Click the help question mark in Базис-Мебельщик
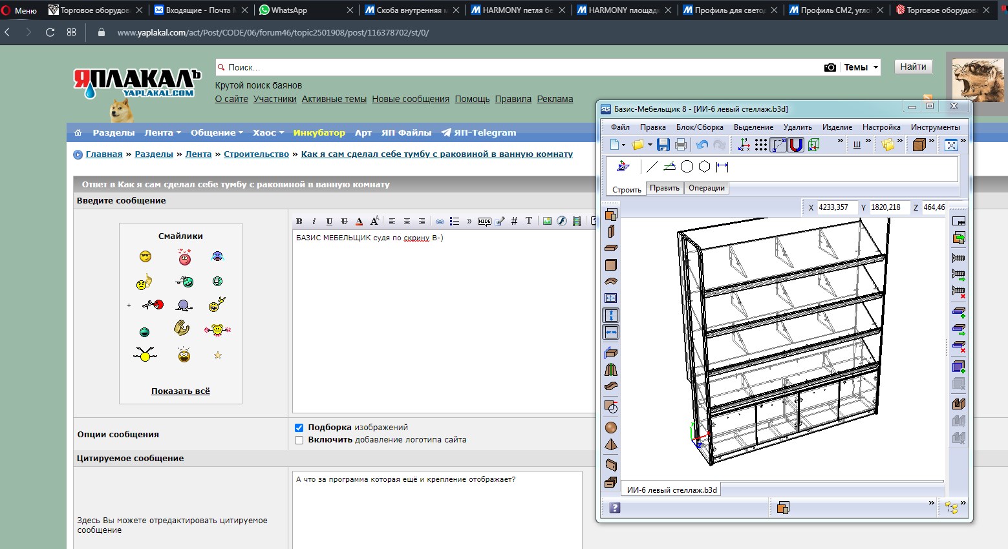1008x549 pixels. pyautogui.click(x=615, y=508)
